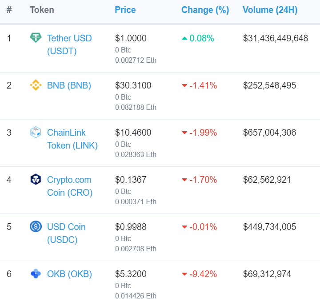Sort table by the Price column header

pos(125,10)
